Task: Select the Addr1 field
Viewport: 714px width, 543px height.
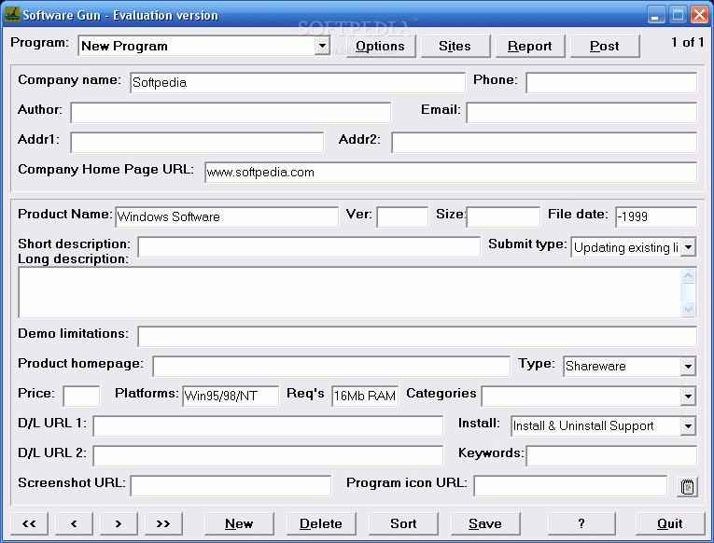Action: point(197,143)
